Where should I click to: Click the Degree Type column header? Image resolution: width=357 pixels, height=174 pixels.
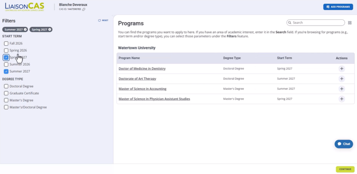point(232,58)
